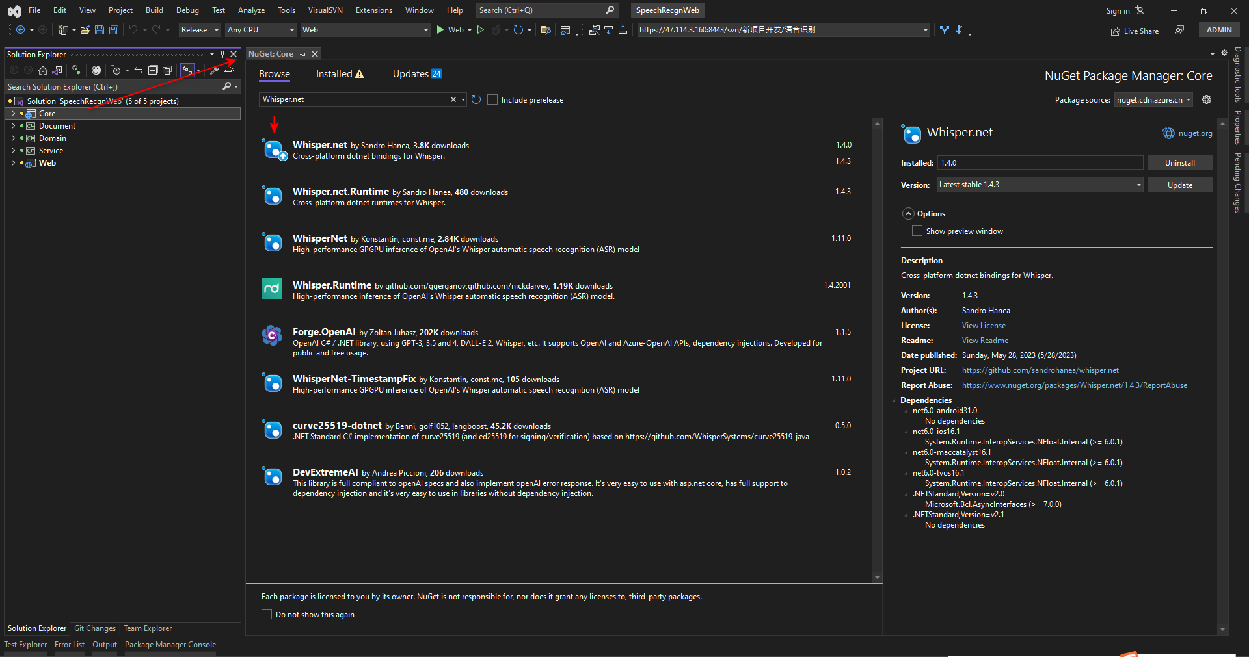Click Sync with Active Document arrows icon
Viewport: 1249px width, 657px height.
(x=139, y=70)
